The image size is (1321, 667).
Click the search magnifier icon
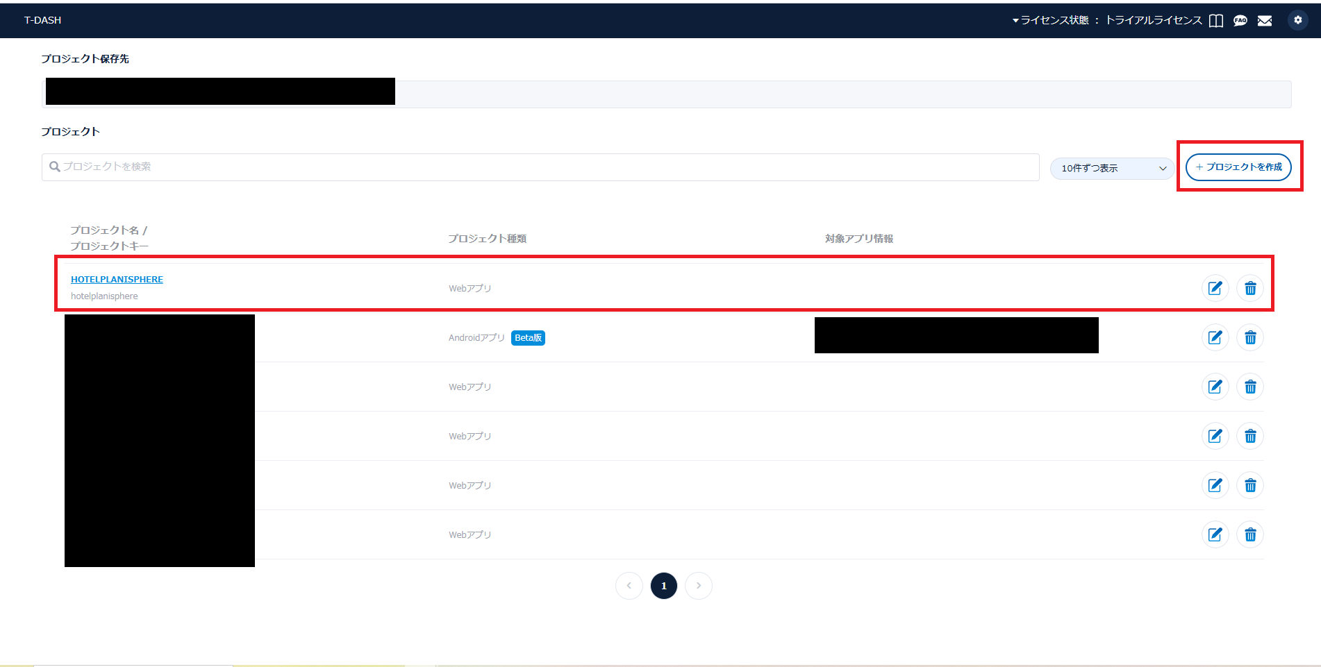pyautogui.click(x=54, y=167)
